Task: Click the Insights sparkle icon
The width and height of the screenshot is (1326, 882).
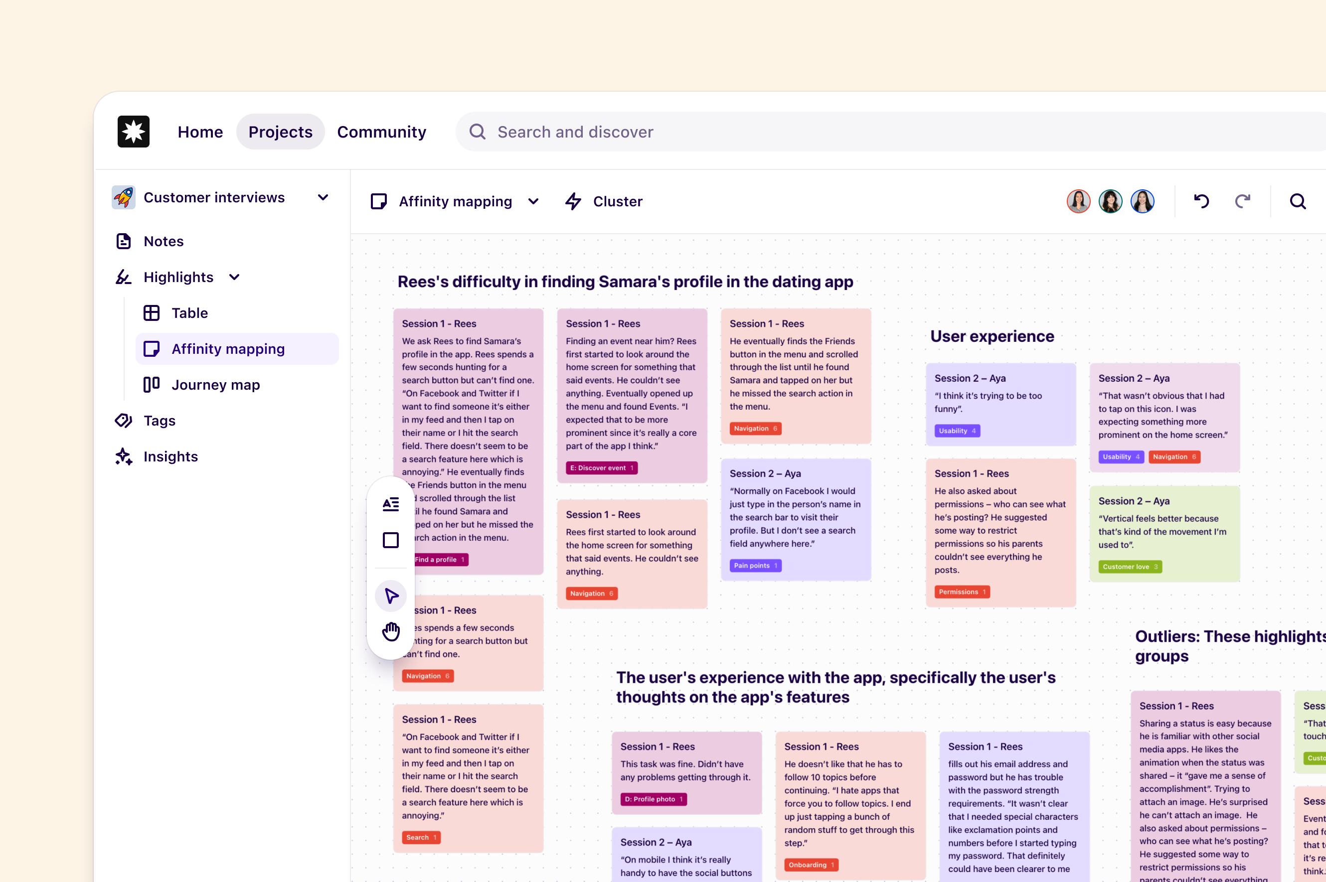Action: click(x=123, y=457)
